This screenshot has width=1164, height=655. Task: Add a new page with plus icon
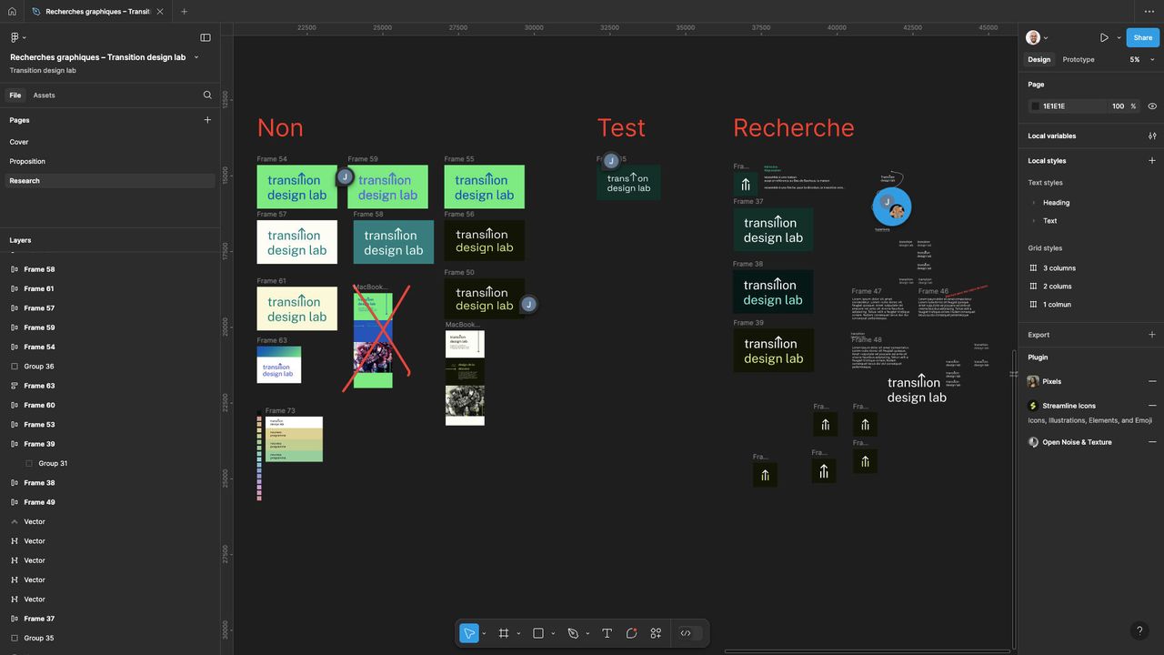[x=207, y=120]
